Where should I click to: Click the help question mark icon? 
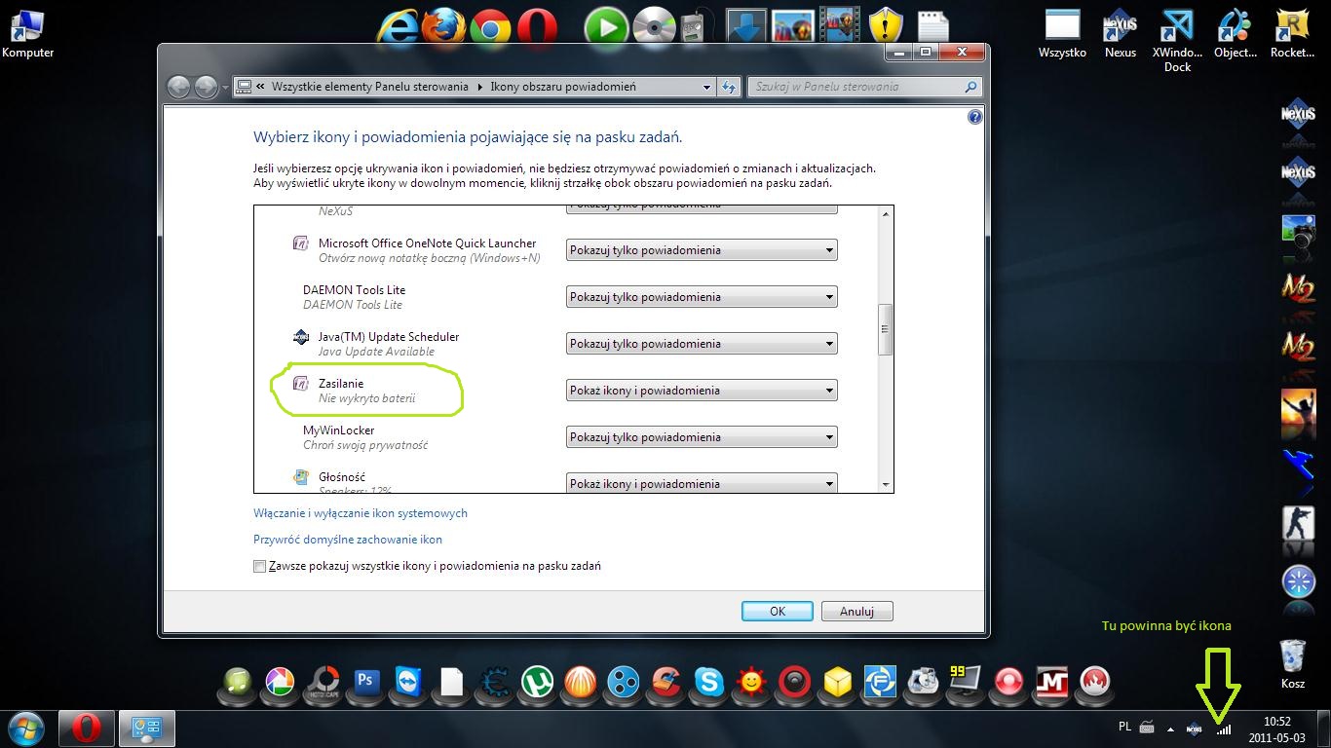974,117
